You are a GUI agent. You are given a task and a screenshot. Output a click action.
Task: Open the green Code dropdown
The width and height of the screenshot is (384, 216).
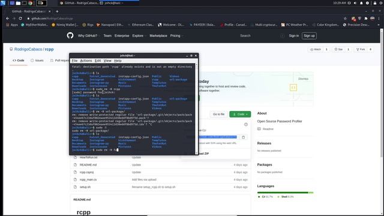[x=240, y=114]
